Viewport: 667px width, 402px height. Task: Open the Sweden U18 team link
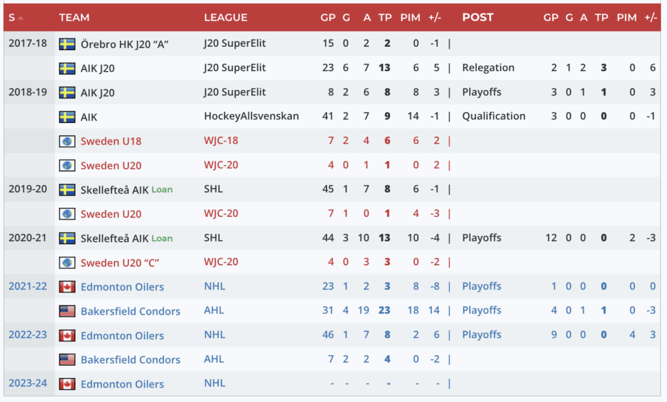tap(111, 141)
